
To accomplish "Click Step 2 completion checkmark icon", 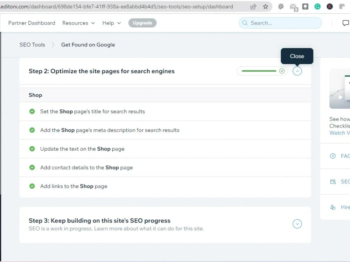I will [282, 71].
